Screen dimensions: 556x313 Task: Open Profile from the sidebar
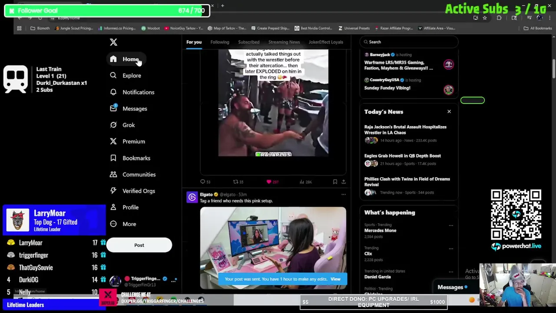coord(125,207)
